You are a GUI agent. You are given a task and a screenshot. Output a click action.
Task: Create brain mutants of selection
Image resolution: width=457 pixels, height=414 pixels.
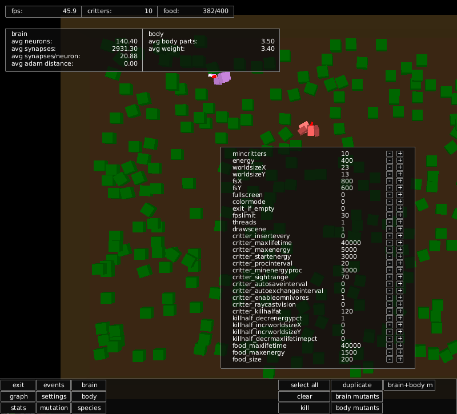click(357, 396)
